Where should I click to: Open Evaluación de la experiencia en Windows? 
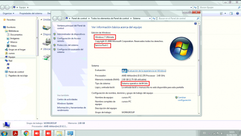click(x=147, y=71)
